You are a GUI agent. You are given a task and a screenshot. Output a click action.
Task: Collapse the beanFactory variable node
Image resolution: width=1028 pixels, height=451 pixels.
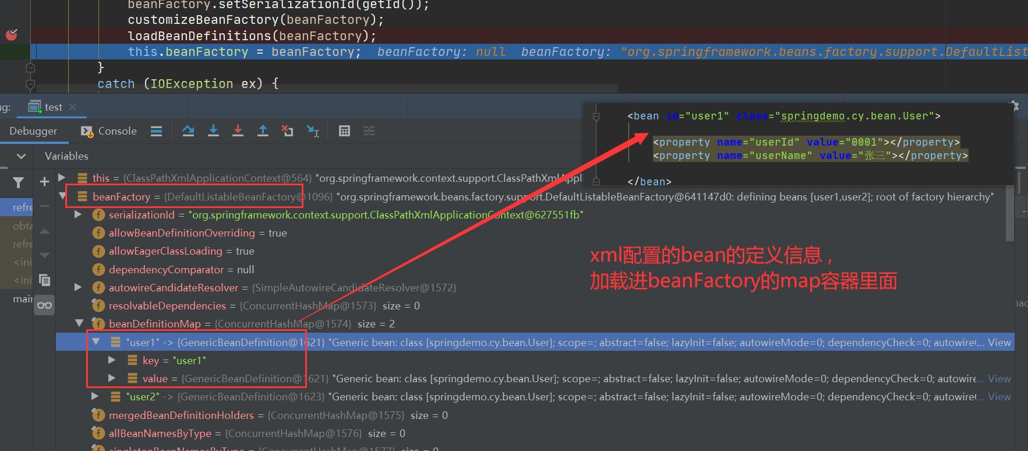[62, 196]
